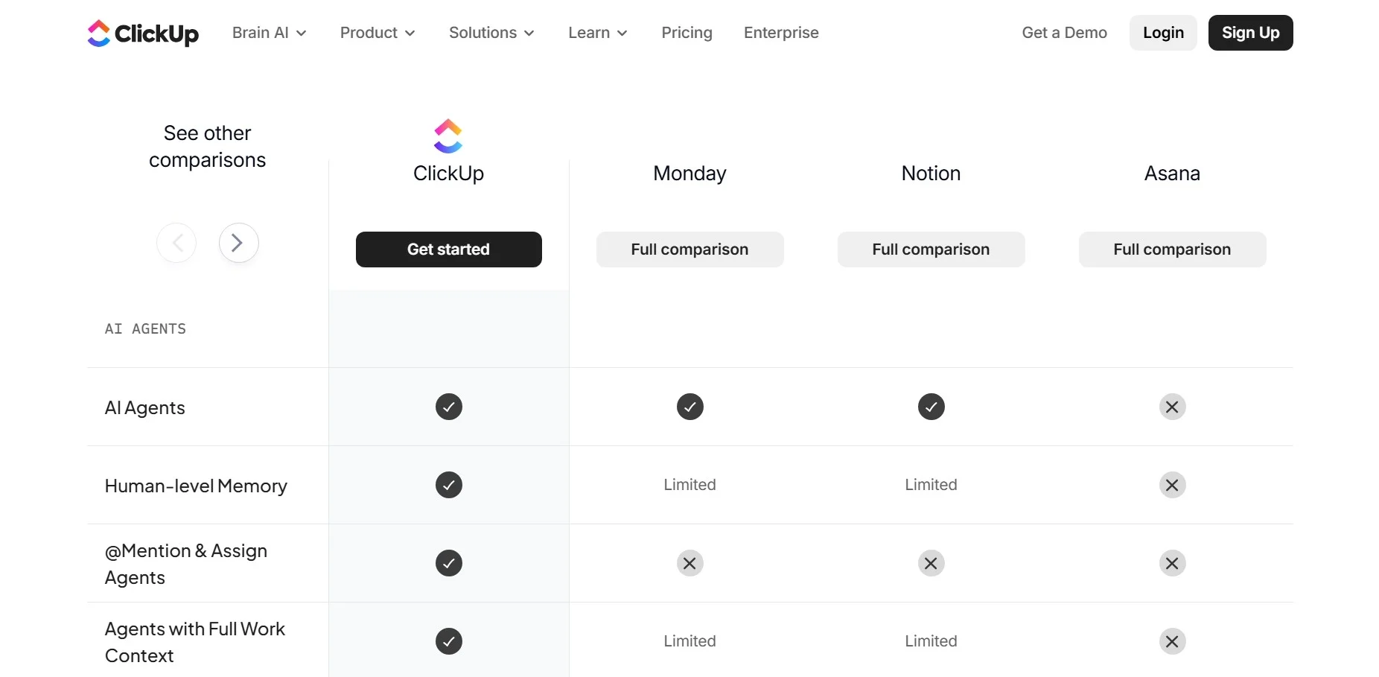The image size is (1379, 677).
Task: Click previous comparisons arrow button
Action: [x=176, y=243]
